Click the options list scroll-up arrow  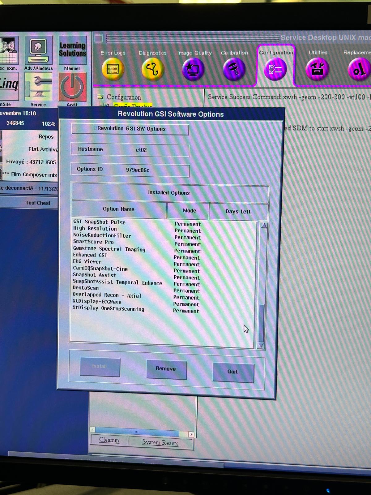click(x=264, y=226)
